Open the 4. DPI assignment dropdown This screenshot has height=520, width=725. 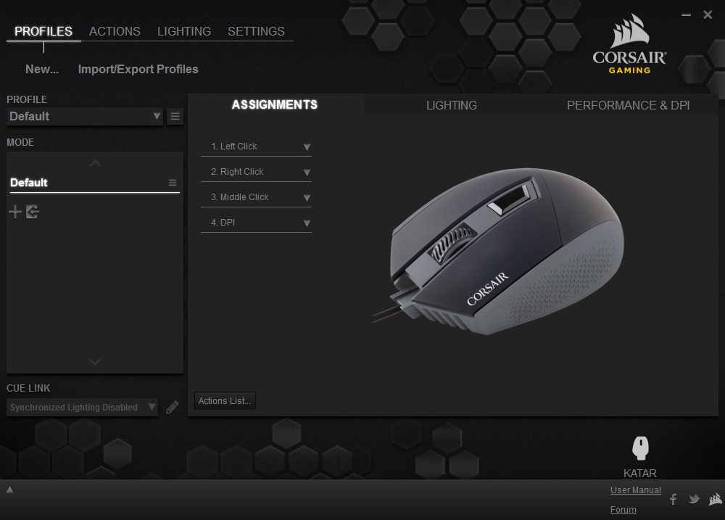pyautogui.click(x=256, y=223)
